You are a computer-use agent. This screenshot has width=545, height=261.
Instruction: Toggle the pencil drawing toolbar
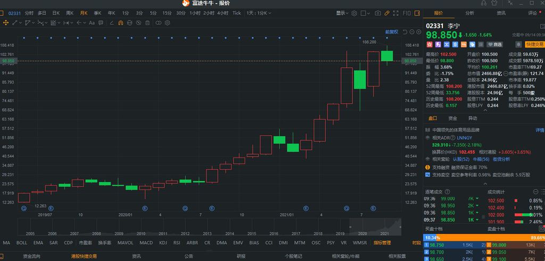(387, 13)
